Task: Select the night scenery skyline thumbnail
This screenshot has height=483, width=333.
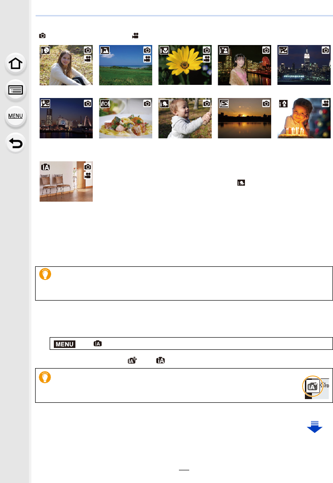Action: 304,65
